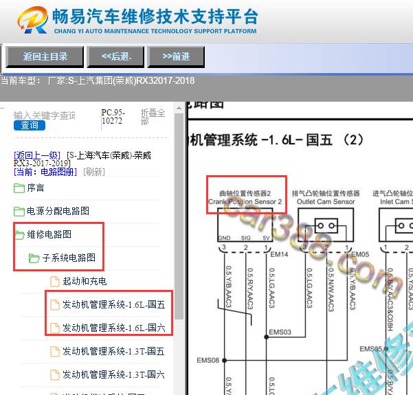Click the 0.5,R/Y,AAC3 wire label
Screen dimensions: 413x395
click(x=250, y=289)
